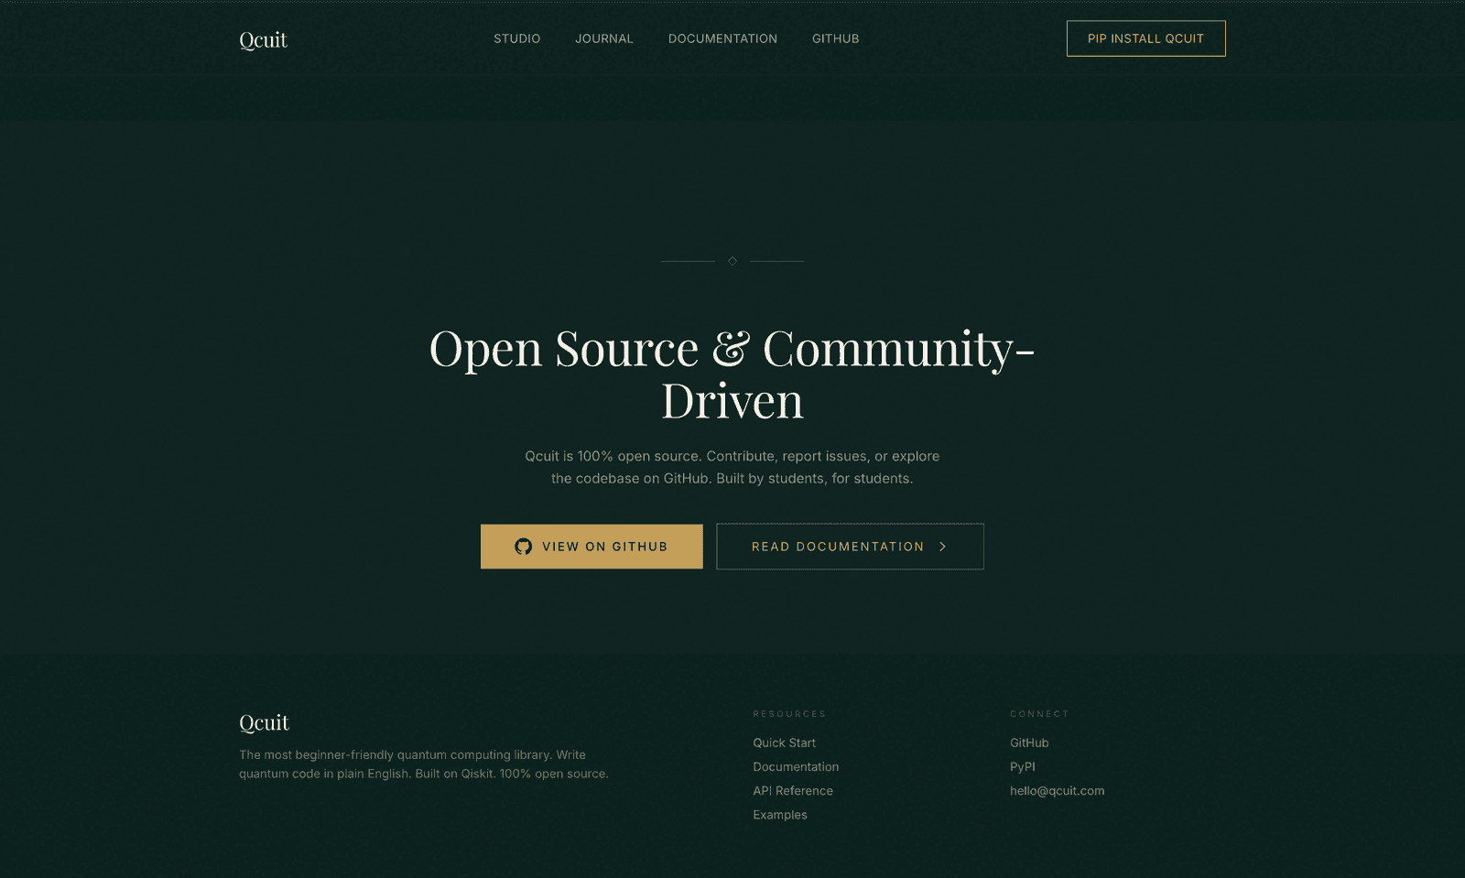Open the API Reference footer link

[x=793, y=790]
